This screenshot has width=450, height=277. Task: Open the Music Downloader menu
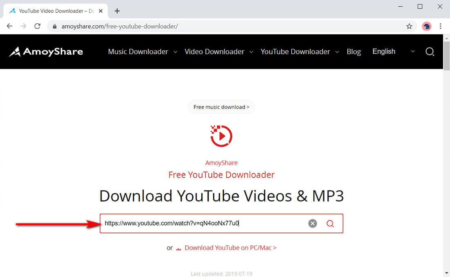coord(138,51)
